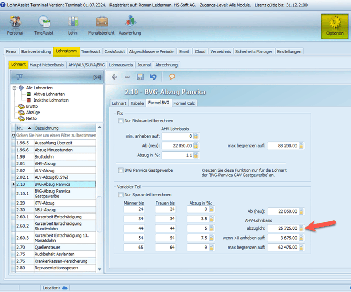The width and height of the screenshot is (351, 292).
Task: Click the save diskette icon
Action: [x=140, y=76]
